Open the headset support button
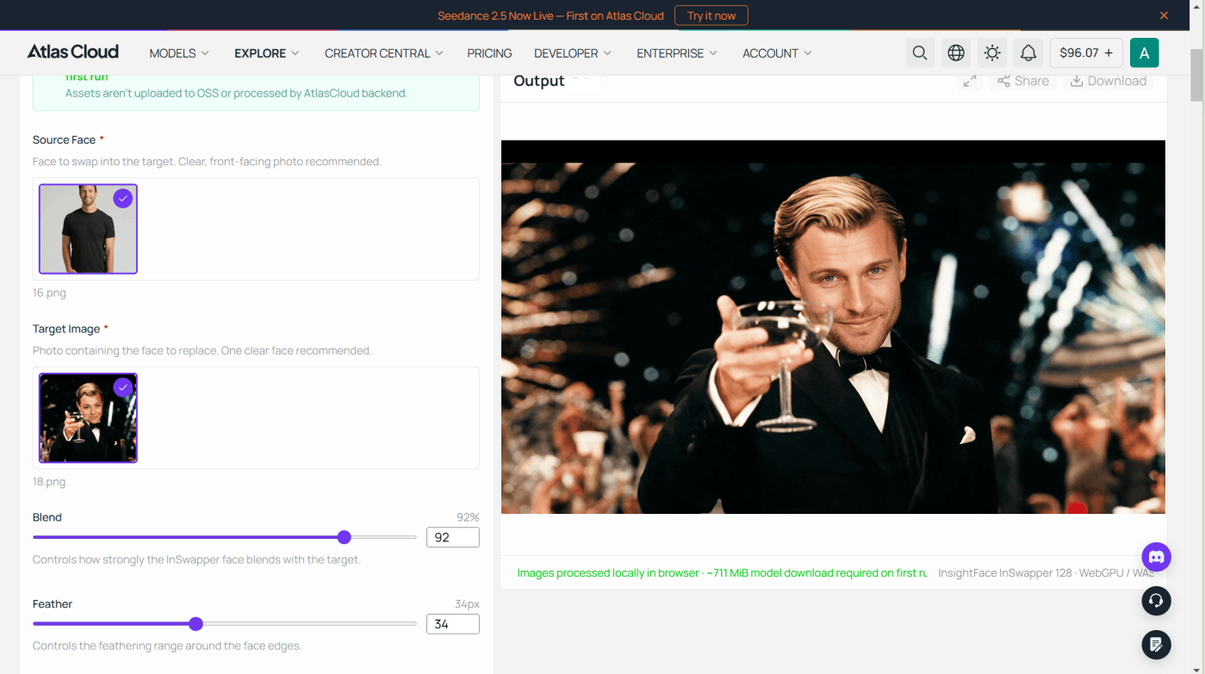 click(1157, 600)
